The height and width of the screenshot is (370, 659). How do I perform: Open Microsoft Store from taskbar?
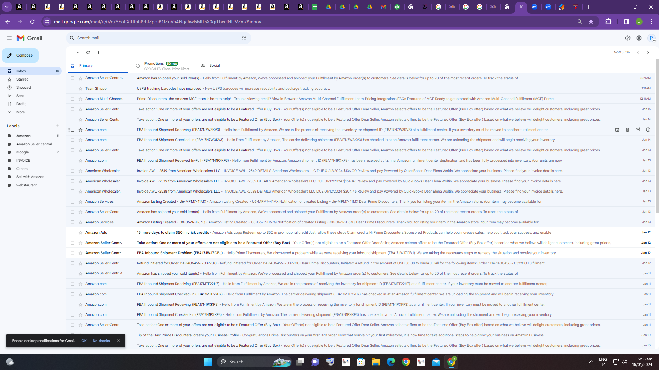coord(360,362)
